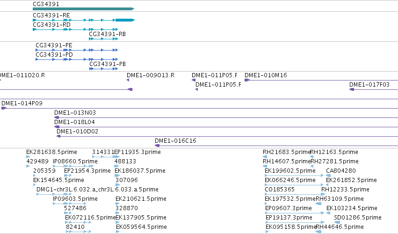
Task: Select the EP09607.3prime EST label
Action: [x=289, y=208]
